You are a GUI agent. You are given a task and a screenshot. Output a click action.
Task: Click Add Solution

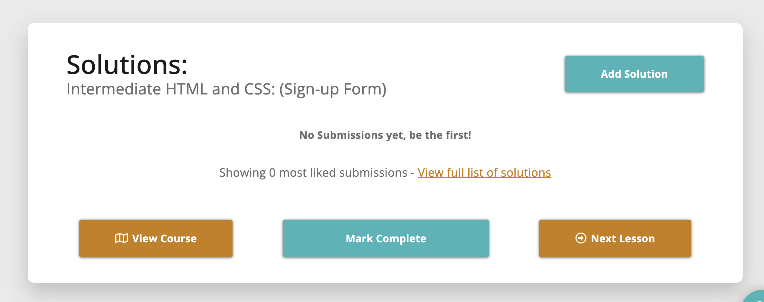[x=634, y=74]
